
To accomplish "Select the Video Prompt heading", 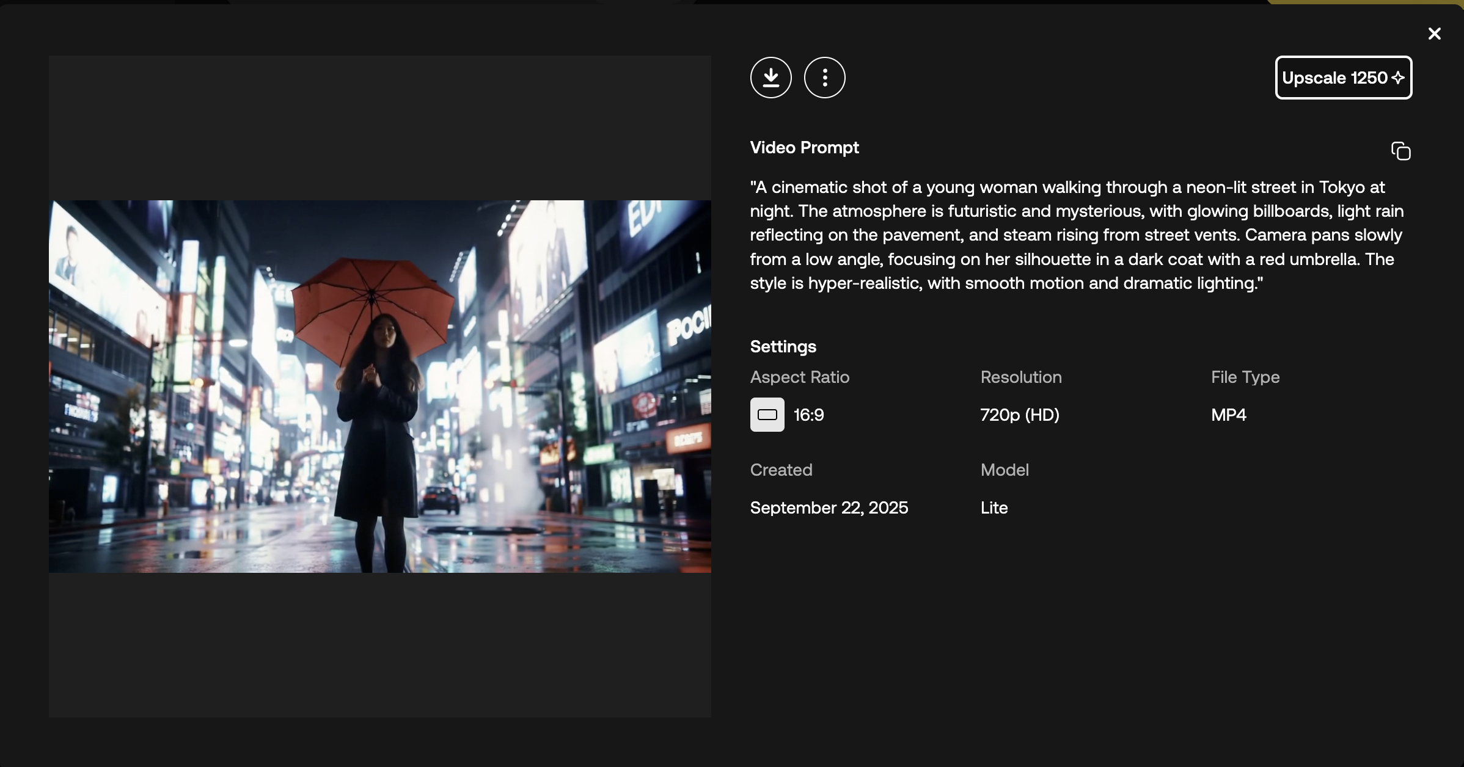I will [804, 147].
